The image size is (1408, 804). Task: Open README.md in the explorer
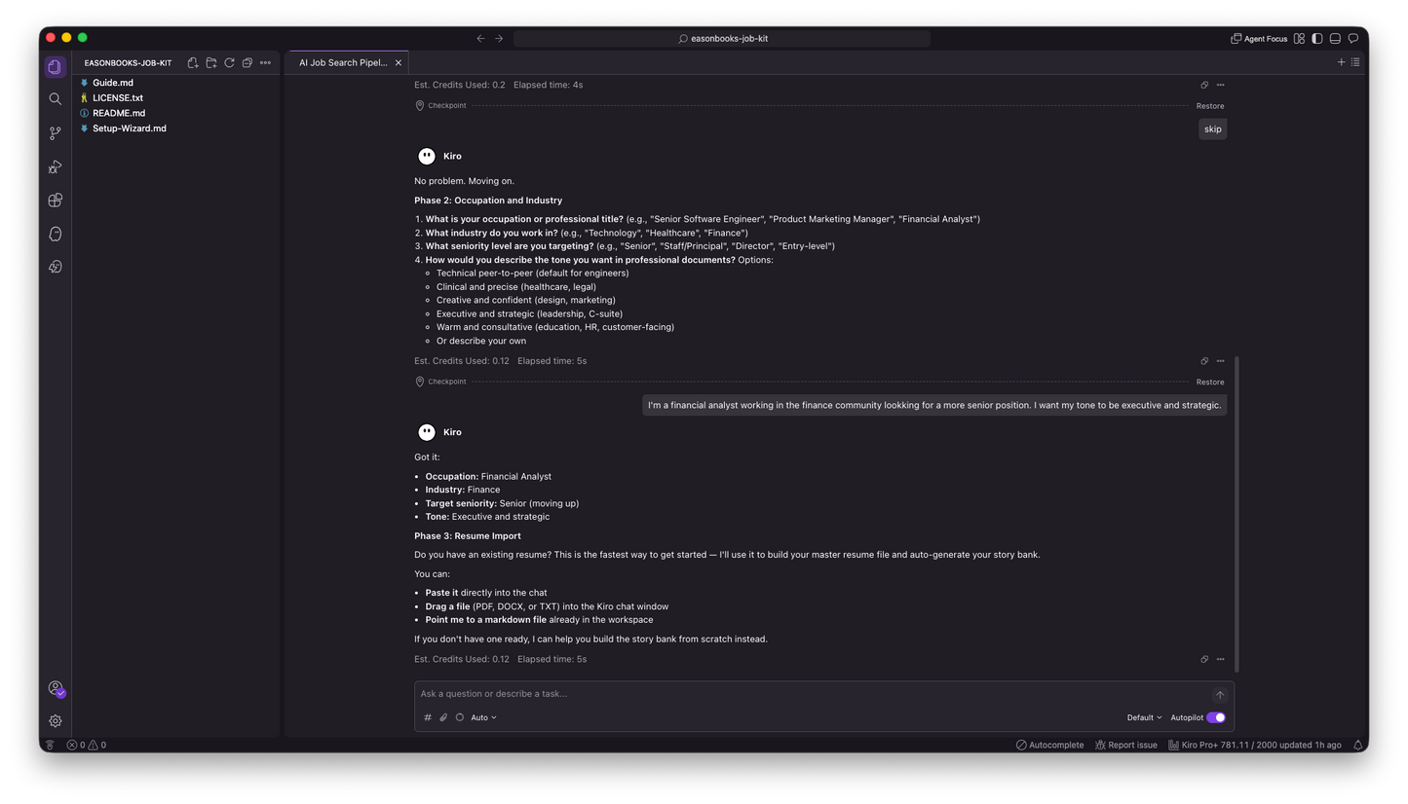[x=119, y=113]
